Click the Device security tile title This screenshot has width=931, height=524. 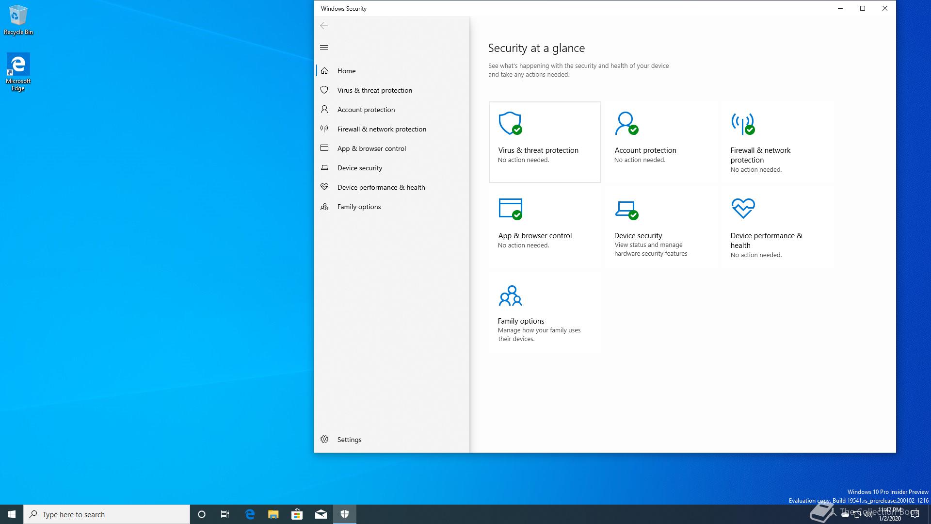pos(638,236)
